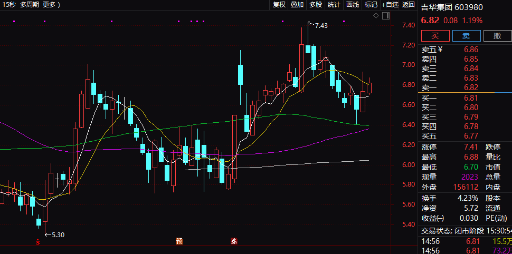The image size is (512, 254).
Task: Click the 换手 turnover value 4.23%
Action: [x=468, y=198]
